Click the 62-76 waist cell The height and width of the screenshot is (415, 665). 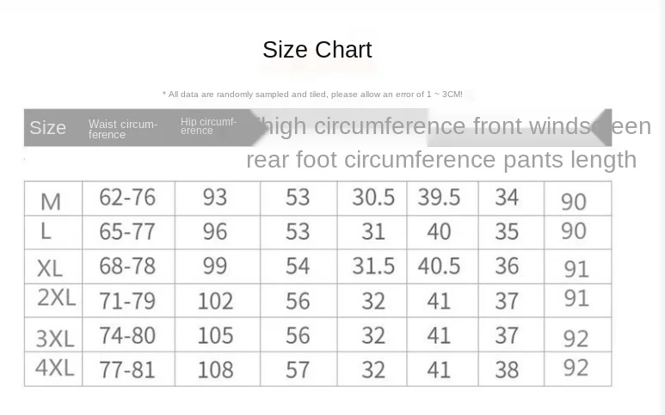[x=127, y=198]
